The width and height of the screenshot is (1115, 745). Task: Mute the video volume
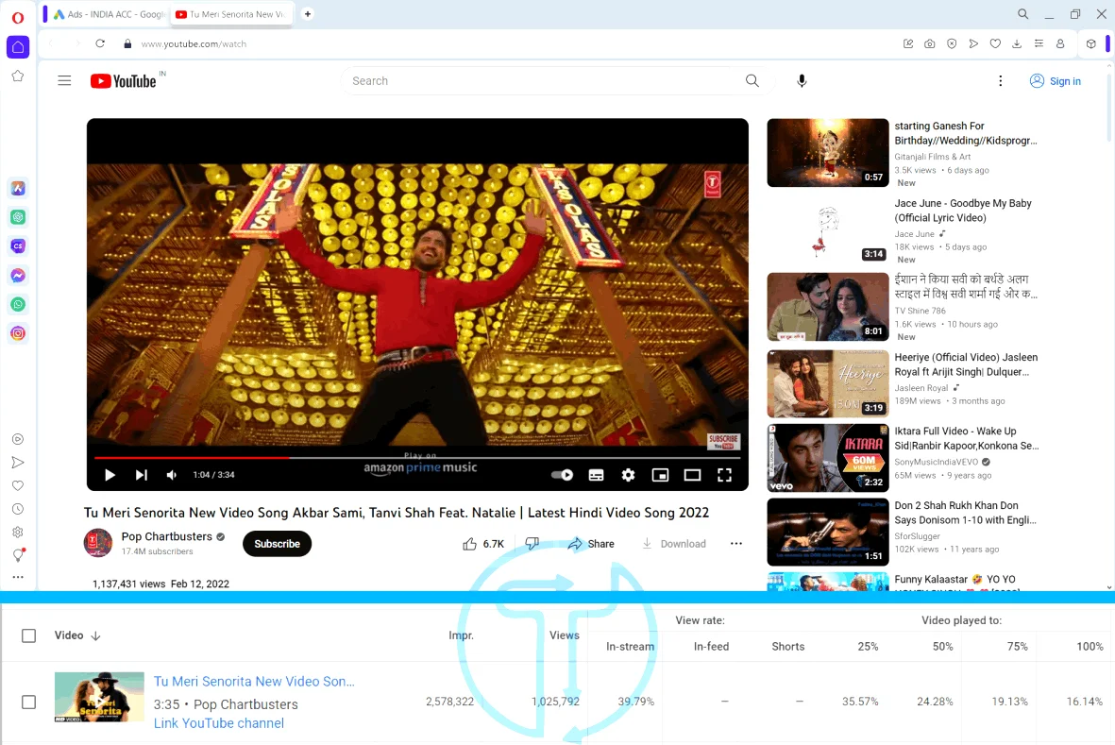(172, 475)
